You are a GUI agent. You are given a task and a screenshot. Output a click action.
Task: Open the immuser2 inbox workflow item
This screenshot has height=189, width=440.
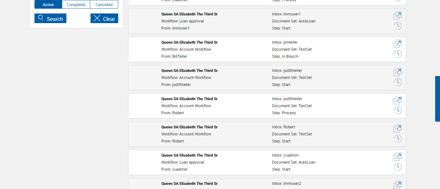click(x=397, y=185)
